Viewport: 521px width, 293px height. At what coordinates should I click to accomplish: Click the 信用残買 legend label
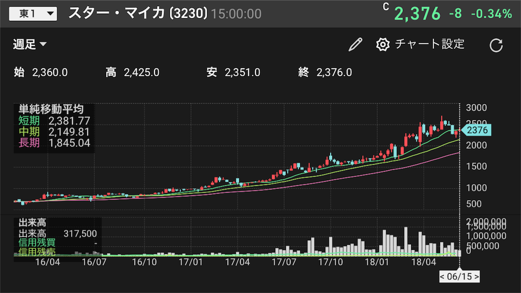click(x=37, y=243)
